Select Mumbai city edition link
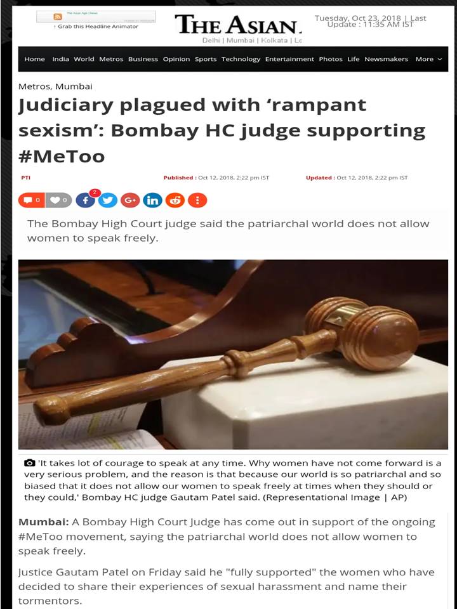Viewport: 457px width, 609px height. coord(241,41)
